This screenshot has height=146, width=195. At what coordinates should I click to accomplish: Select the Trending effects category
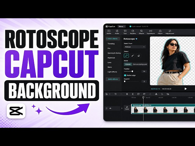click(x=111, y=44)
